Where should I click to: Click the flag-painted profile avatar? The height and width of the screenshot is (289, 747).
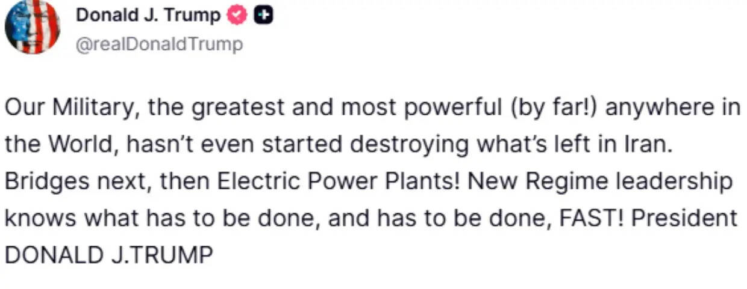point(33,26)
